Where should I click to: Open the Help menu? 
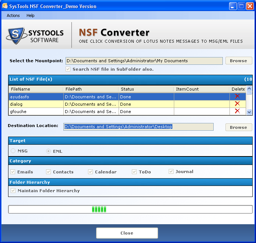tap(31, 15)
